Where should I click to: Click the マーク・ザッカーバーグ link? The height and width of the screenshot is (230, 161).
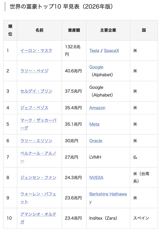(38, 124)
